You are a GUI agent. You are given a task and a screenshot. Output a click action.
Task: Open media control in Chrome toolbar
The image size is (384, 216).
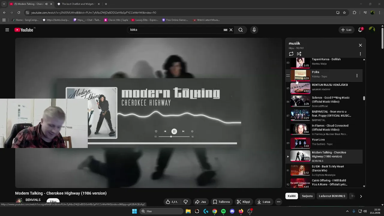click(365, 13)
